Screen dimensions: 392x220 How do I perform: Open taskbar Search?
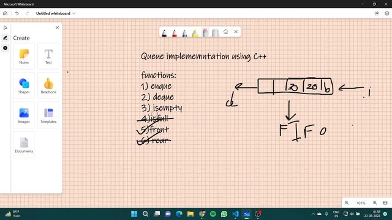146,214
